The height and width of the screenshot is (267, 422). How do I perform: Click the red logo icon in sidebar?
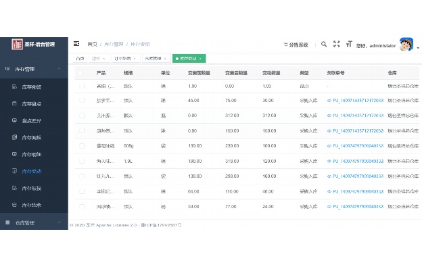[x=17, y=44]
